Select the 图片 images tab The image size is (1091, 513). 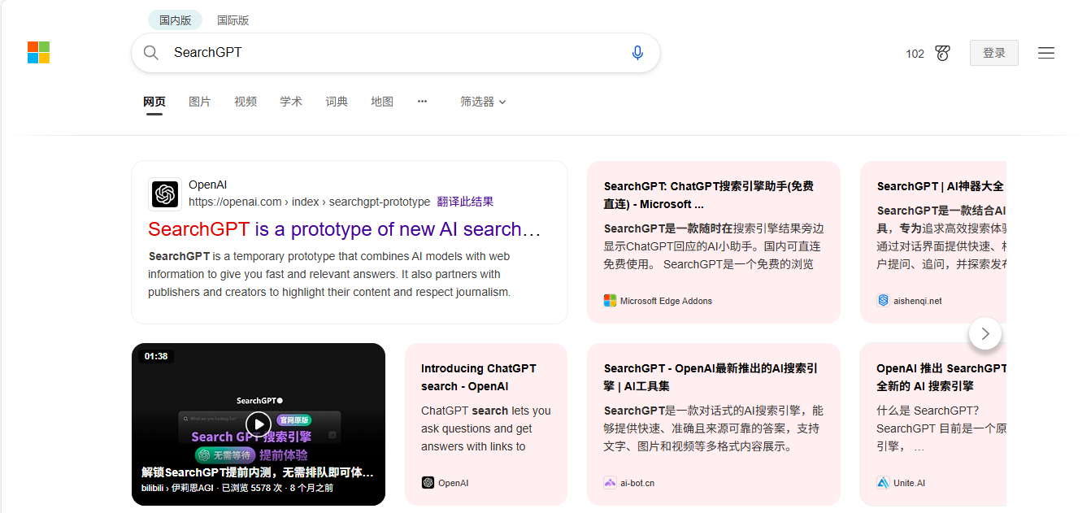200,102
